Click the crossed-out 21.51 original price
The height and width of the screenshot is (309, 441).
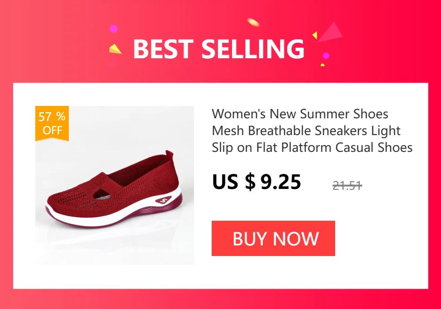[x=347, y=185]
